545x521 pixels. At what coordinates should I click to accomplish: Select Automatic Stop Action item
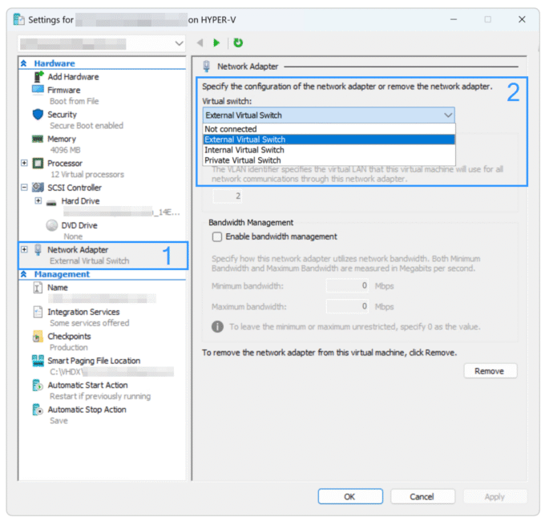point(87,410)
